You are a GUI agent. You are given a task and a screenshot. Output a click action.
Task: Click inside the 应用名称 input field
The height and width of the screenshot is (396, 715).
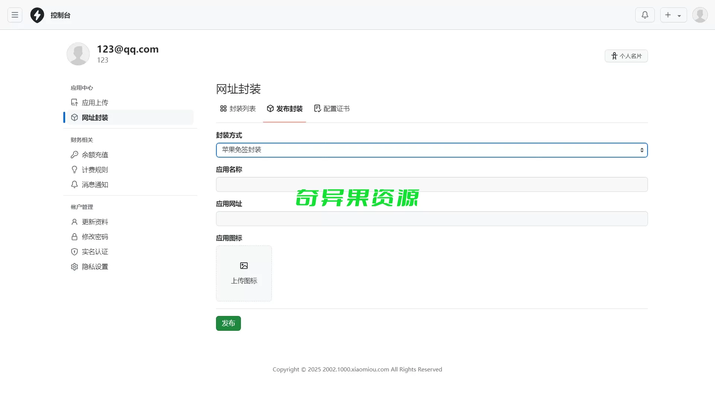click(x=431, y=184)
